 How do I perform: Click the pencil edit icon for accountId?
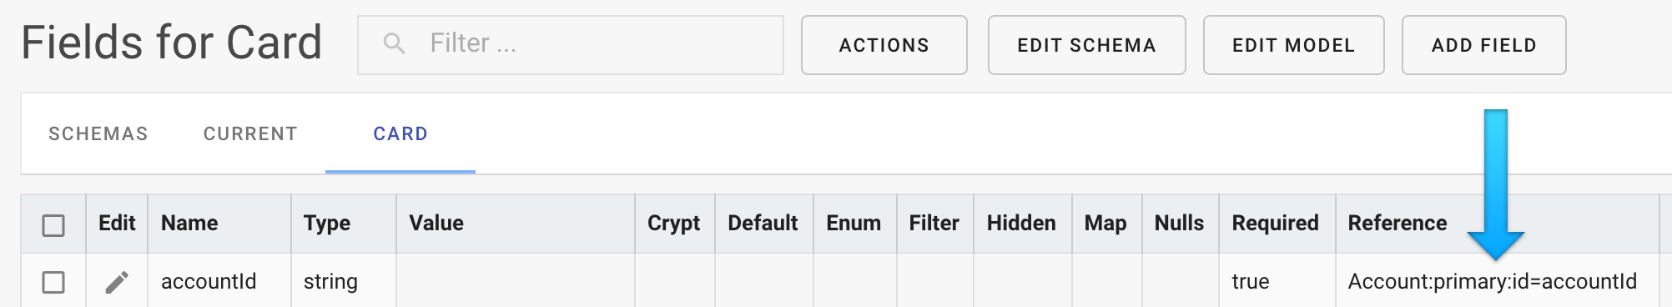point(117,283)
